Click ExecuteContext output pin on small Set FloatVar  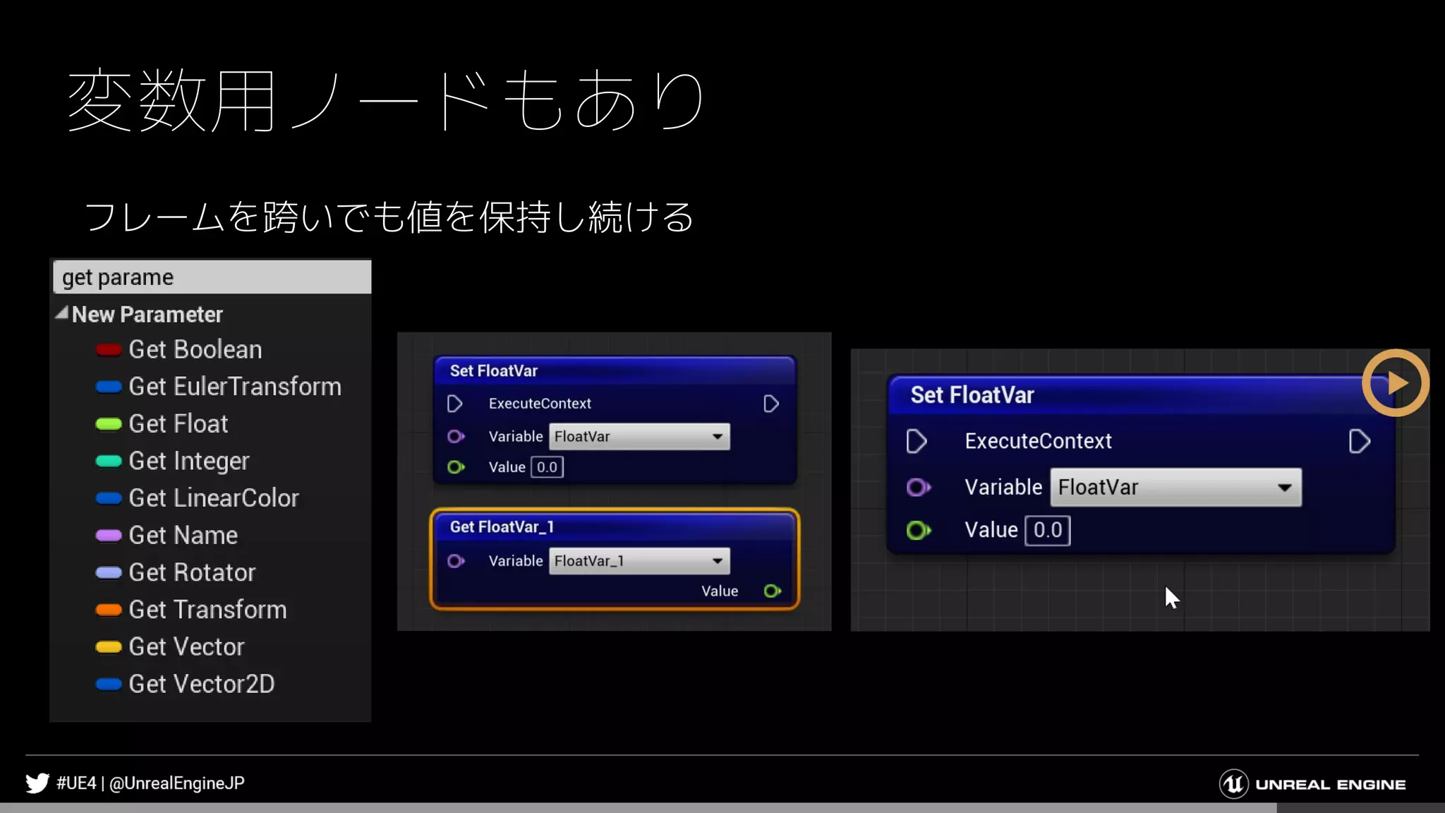pyautogui.click(x=771, y=404)
